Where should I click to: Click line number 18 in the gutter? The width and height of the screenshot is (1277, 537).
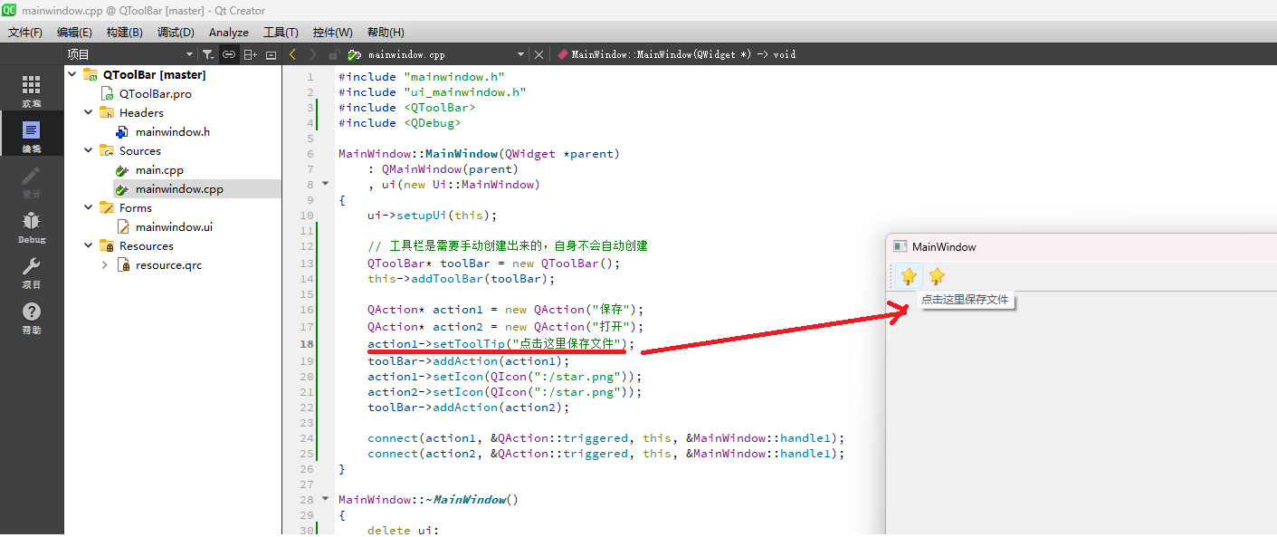pos(307,344)
